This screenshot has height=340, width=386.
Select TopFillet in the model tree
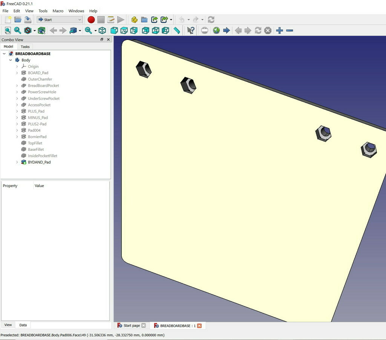pos(35,143)
